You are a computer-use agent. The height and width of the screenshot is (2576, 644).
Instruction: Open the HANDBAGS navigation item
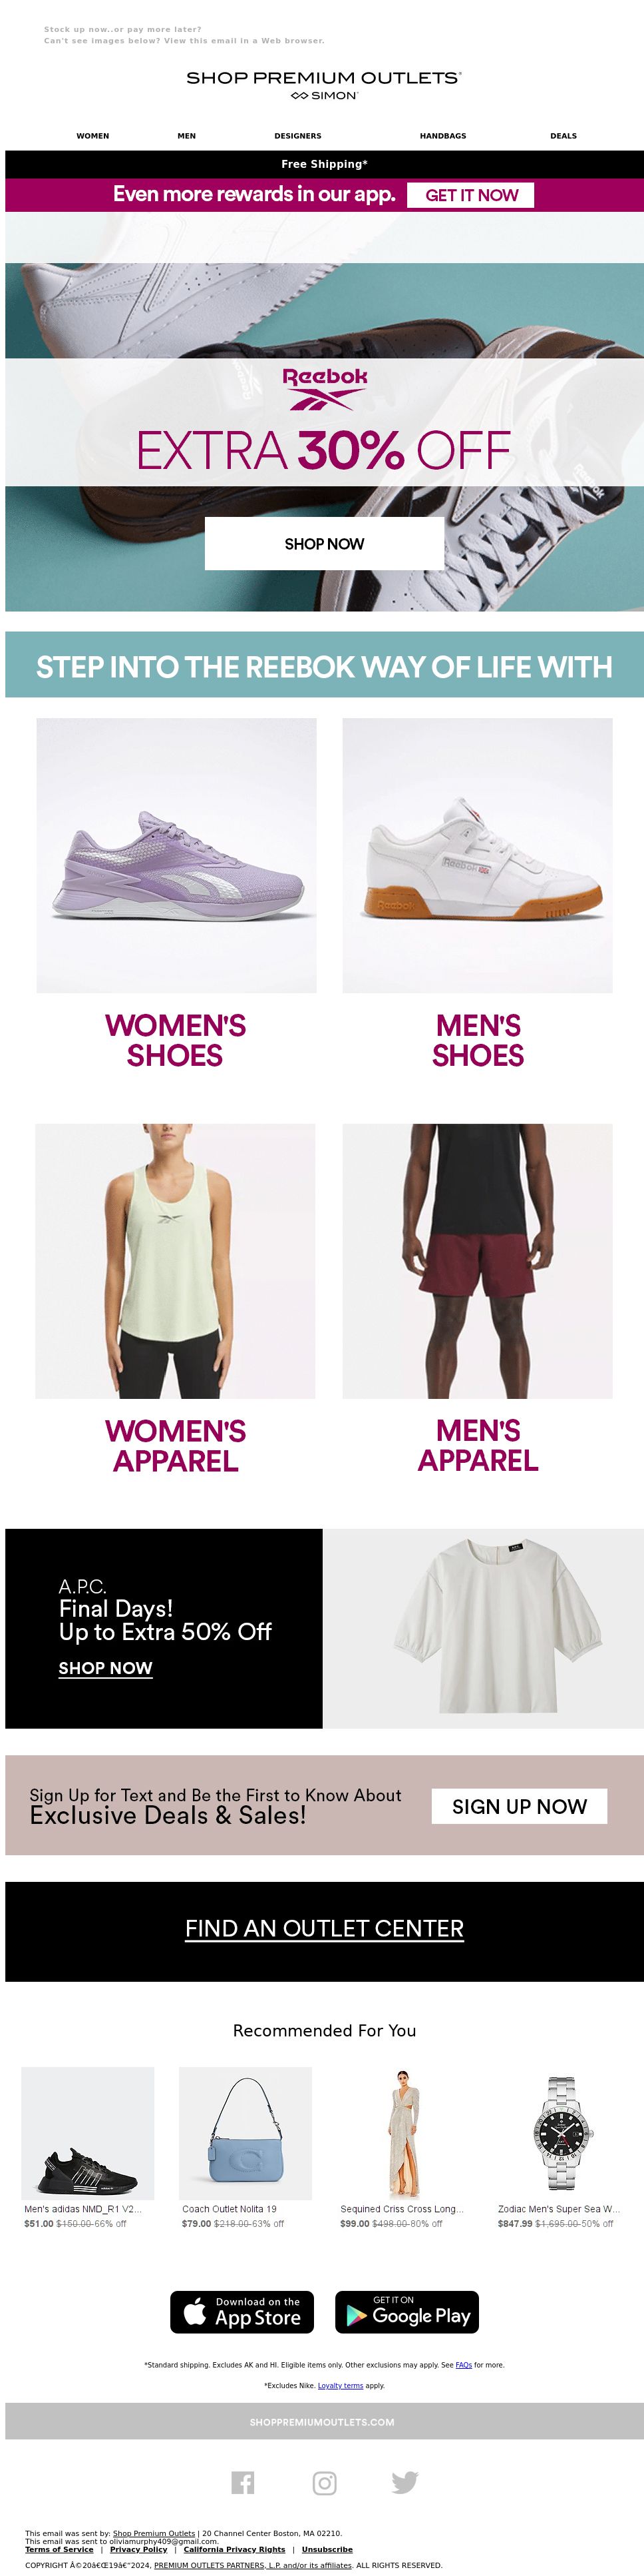[x=442, y=136]
